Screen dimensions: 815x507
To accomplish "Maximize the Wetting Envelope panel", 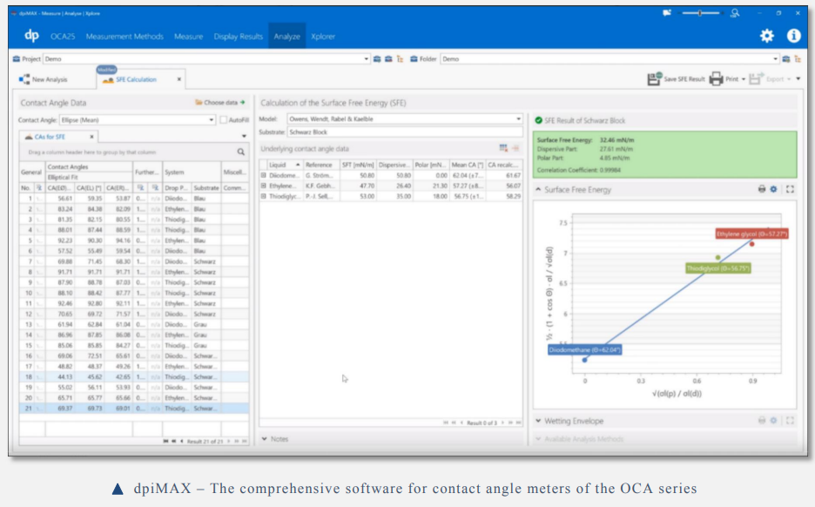I will pos(790,420).
